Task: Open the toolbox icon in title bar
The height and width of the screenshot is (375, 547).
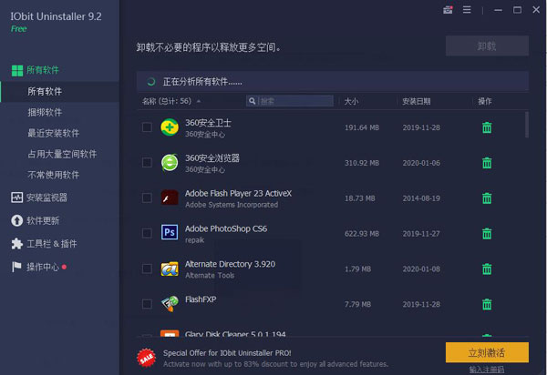Action: (448, 10)
